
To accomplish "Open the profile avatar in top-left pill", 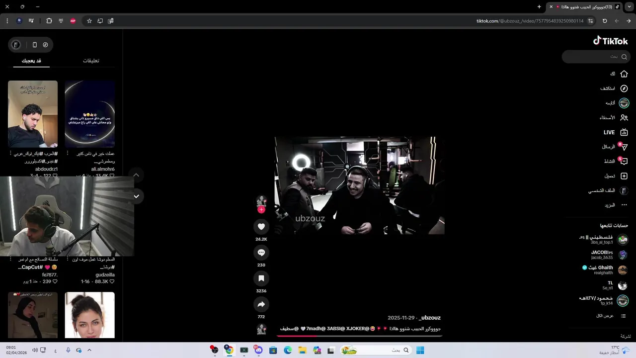I will point(16,45).
